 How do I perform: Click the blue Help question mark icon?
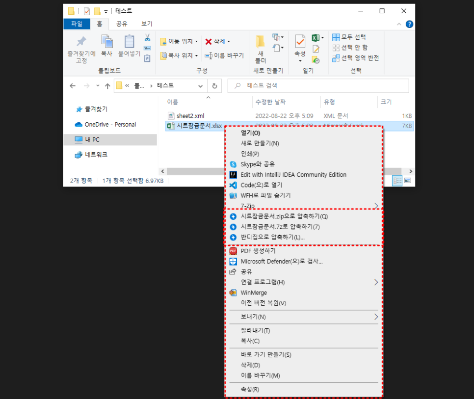[409, 24]
